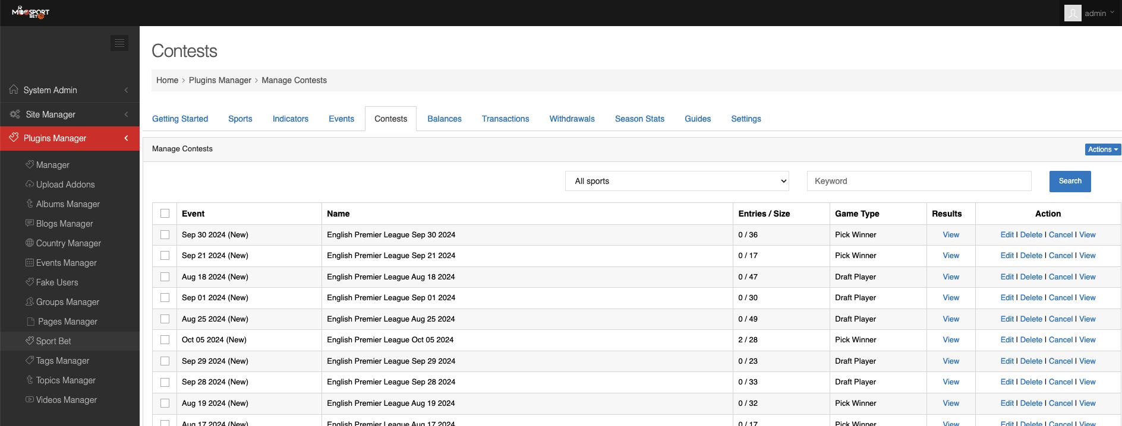Image resolution: width=1122 pixels, height=426 pixels.
Task: Check the Aug 18 2024 contest row
Action: click(x=165, y=276)
